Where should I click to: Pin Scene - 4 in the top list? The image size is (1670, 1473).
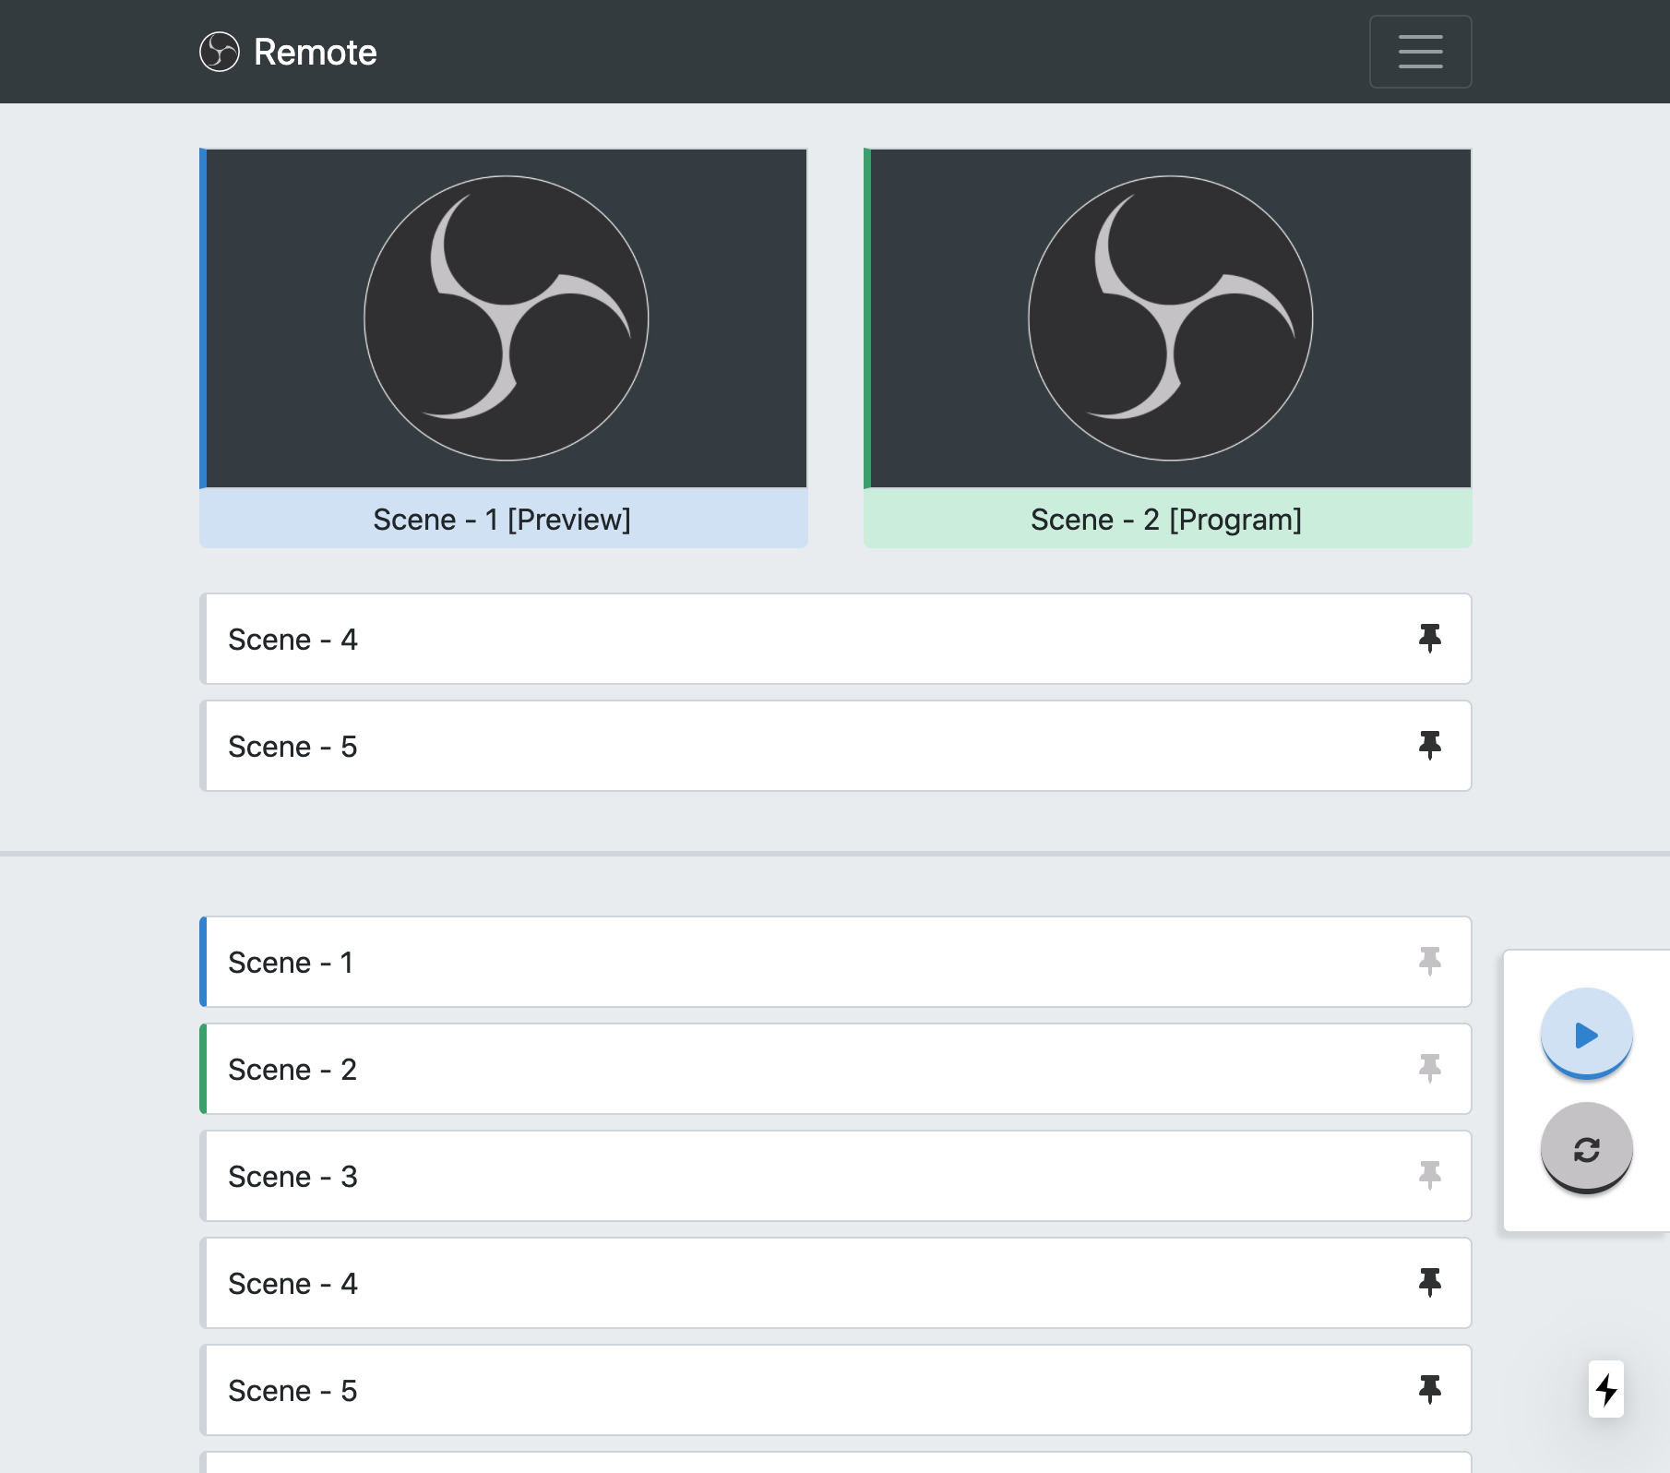point(1431,639)
